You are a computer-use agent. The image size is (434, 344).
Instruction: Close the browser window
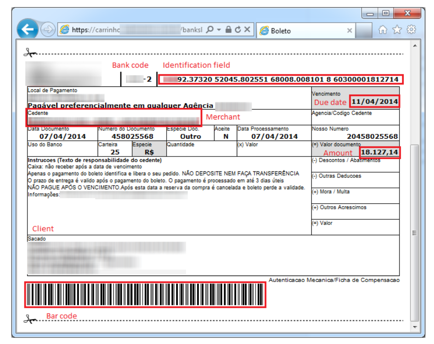click(x=407, y=13)
